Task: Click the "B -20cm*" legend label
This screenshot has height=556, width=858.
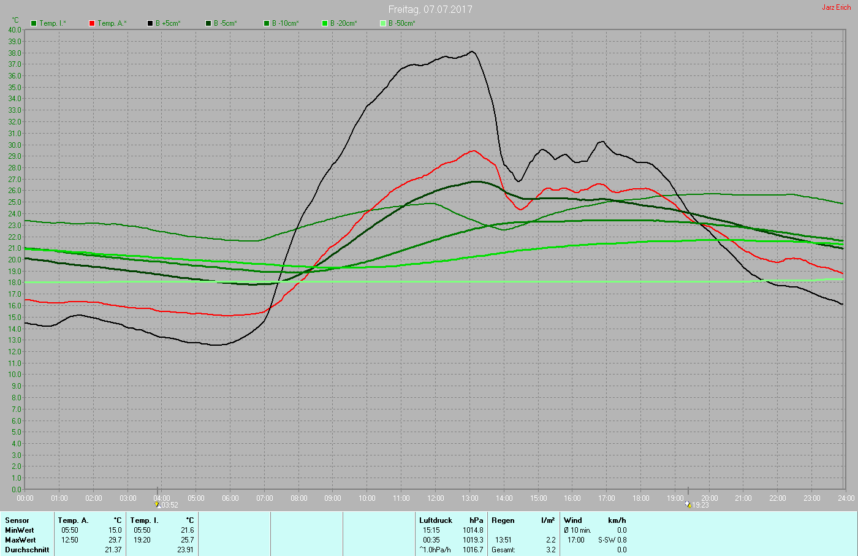Action: [x=344, y=23]
